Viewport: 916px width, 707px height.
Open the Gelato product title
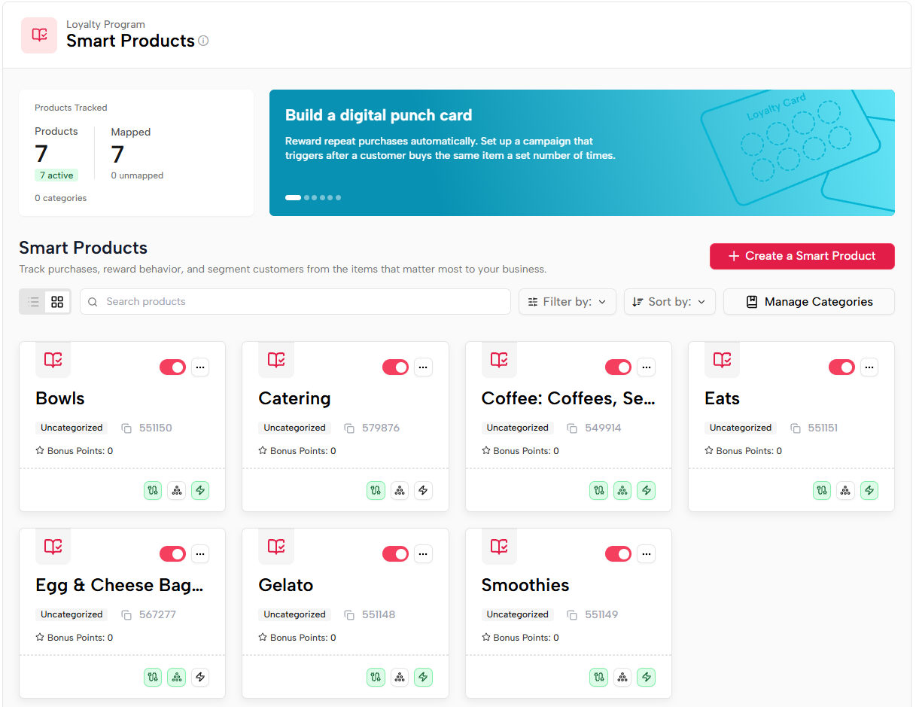click(286, 586)
